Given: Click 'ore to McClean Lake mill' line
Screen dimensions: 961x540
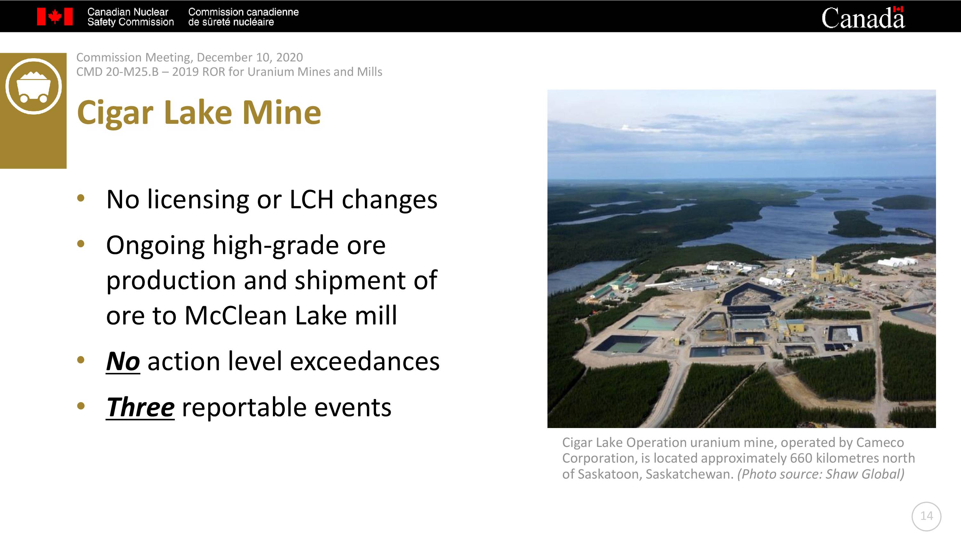Looking at the screenshot, I should point(251,316).
